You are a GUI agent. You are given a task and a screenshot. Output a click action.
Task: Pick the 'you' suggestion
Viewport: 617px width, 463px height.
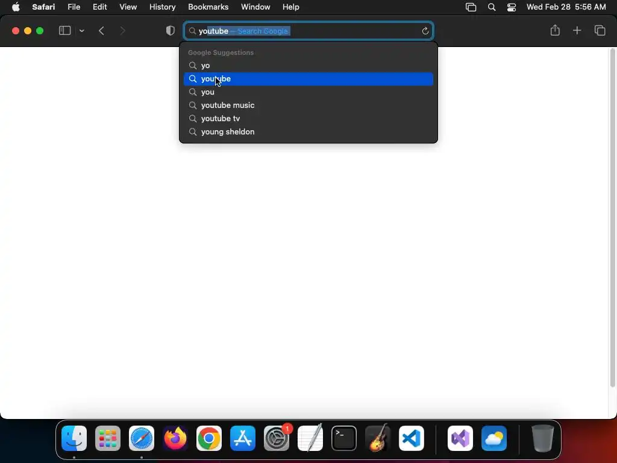(308, 92)
